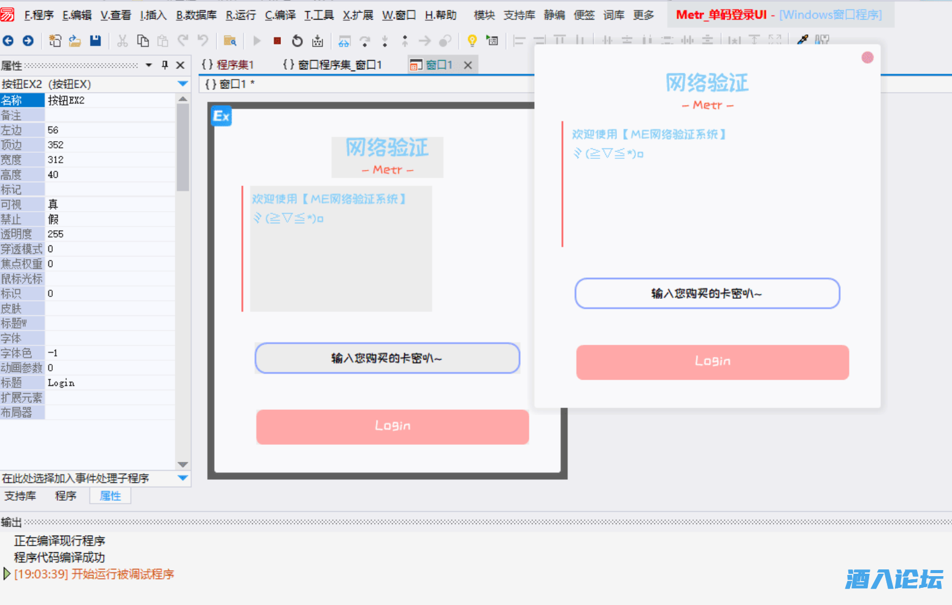Expand the 按钮EX2 component selector dropdown
The height and width of the screenshot is (605, 952).
182,84
